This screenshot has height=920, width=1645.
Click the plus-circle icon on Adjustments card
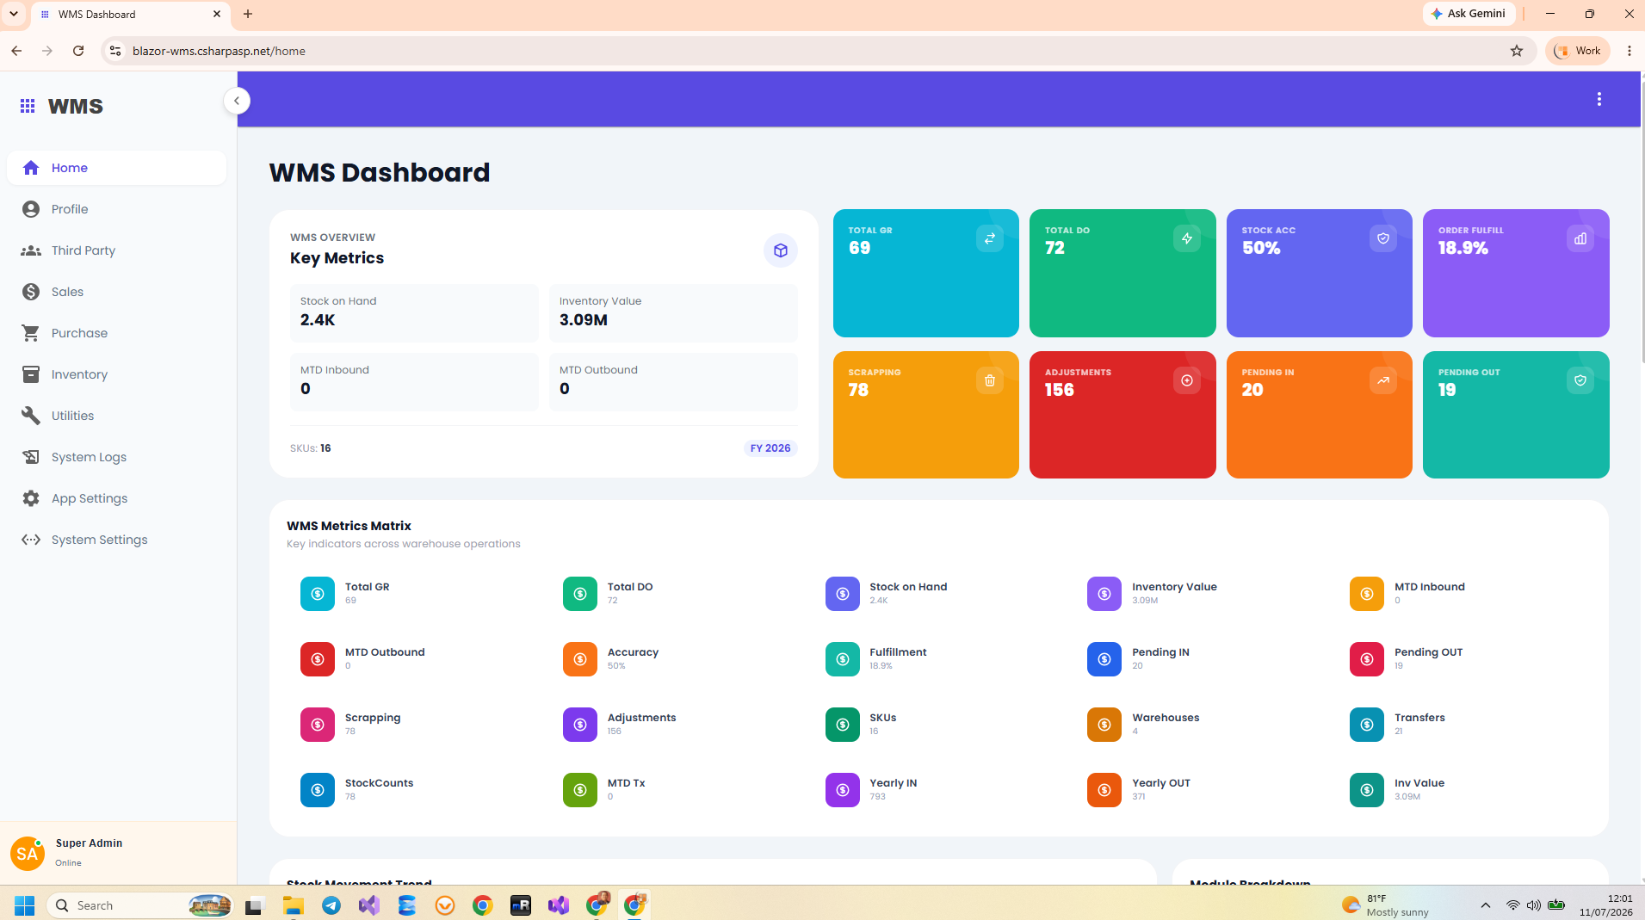pyautogui.click(x=1186, y=380)
